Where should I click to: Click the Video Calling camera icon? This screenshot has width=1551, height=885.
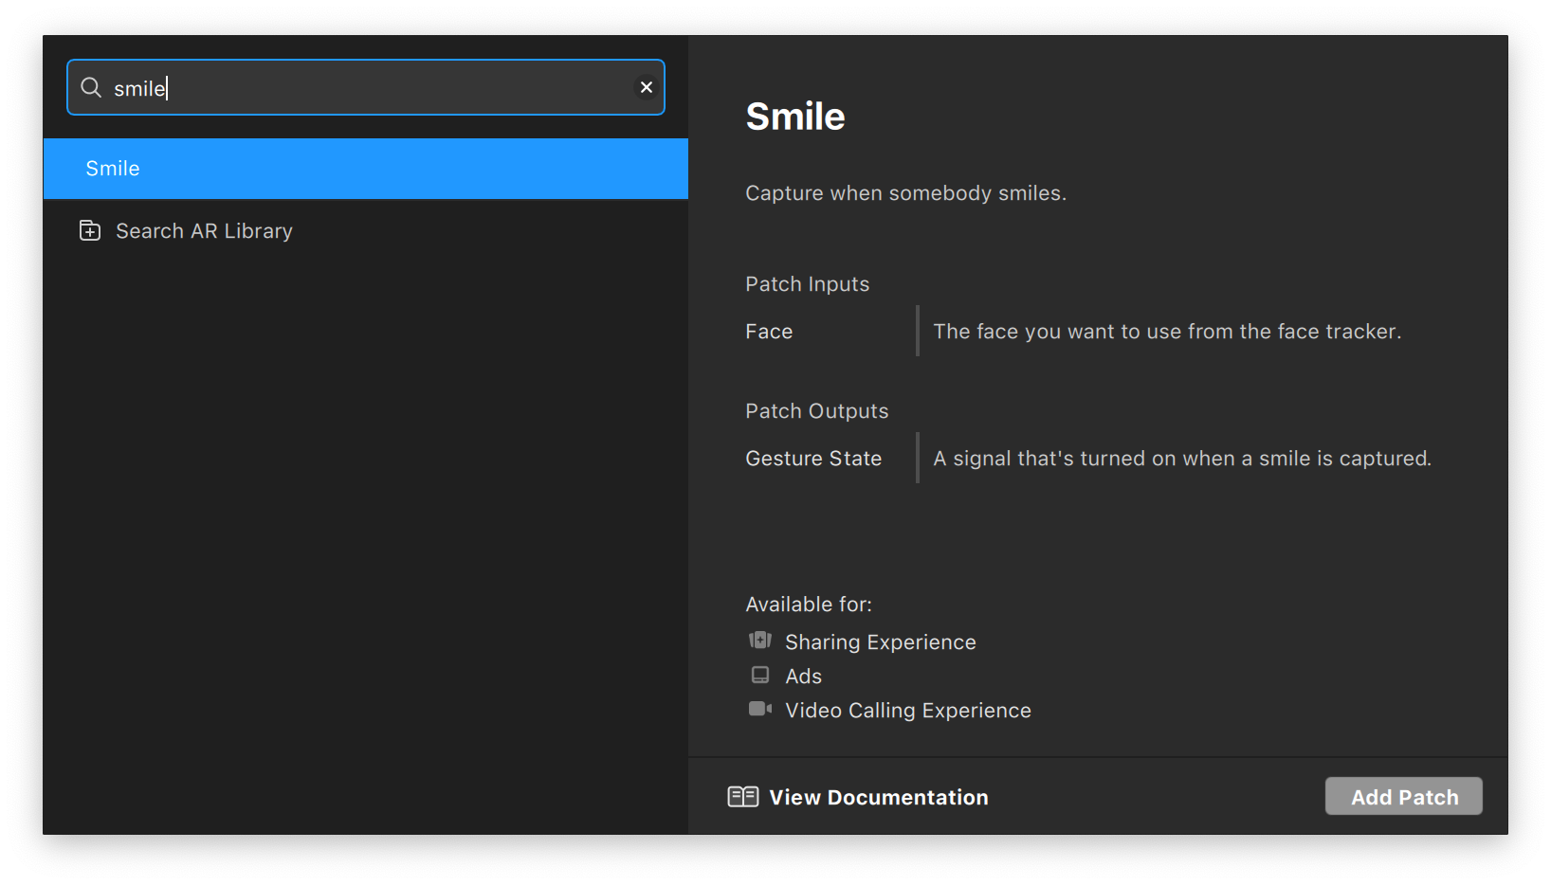coord(760,710)
